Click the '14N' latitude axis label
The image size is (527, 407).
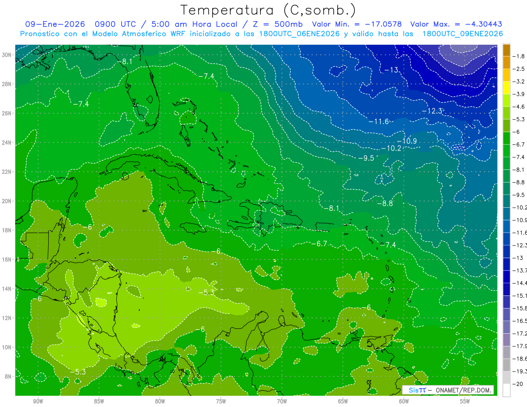click(7, 289)
